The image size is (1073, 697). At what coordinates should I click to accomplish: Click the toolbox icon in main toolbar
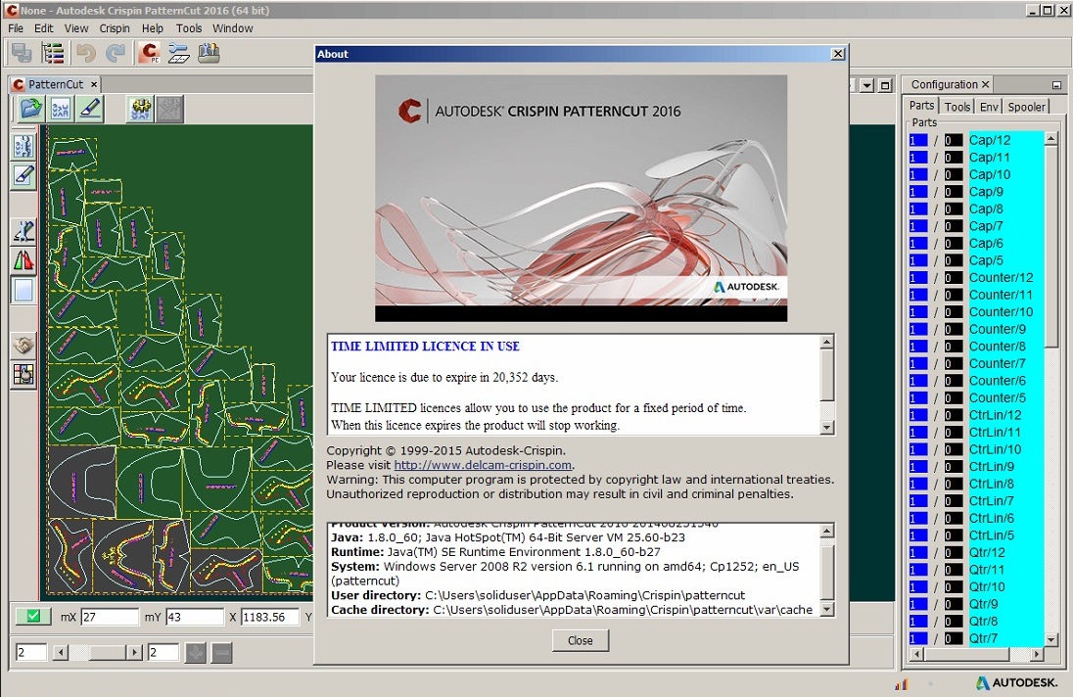point(209,53)
